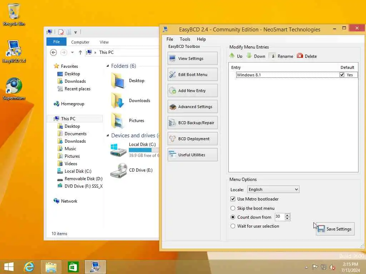Open Advanced Settings in EasyBCD
This screenshot has height=274, width=366.
tap(193, 107)
